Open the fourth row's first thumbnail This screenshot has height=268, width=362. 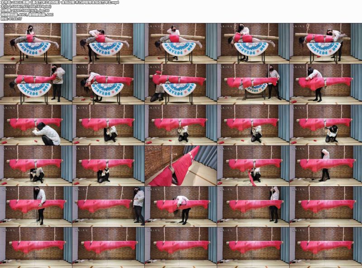pyautogui.click(x=36, y=165)
